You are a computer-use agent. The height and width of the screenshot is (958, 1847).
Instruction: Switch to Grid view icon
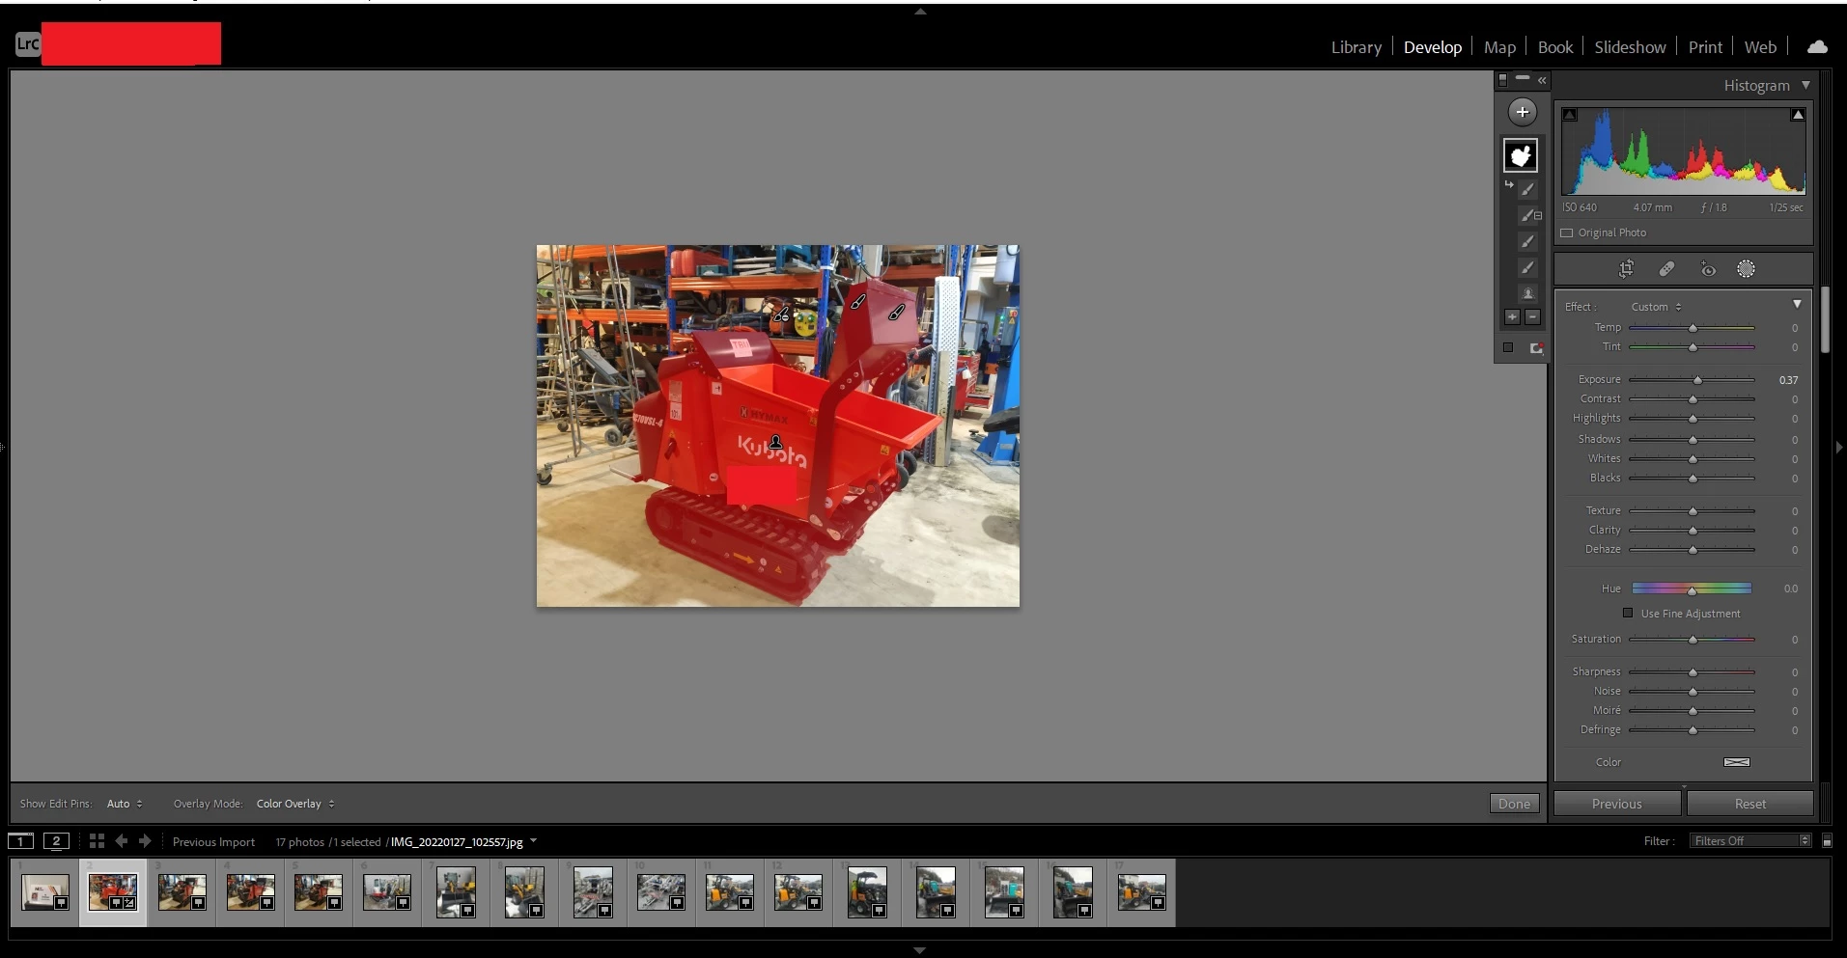point(97,841)
